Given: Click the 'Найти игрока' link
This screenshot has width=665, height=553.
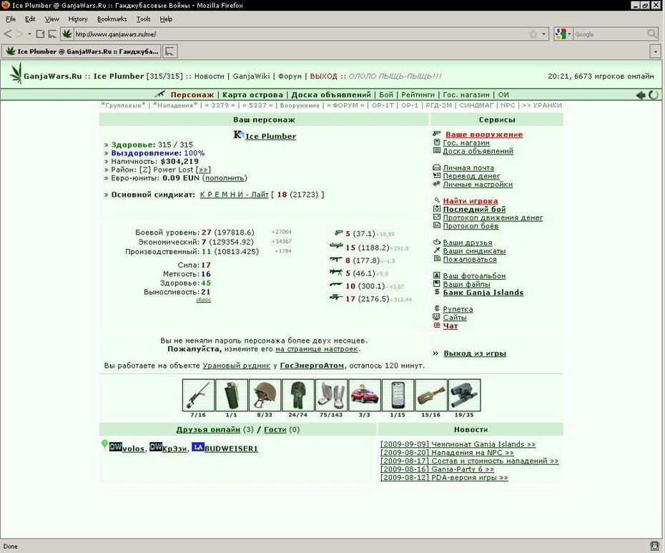Looking at the screenshot, I should point(471,201).
